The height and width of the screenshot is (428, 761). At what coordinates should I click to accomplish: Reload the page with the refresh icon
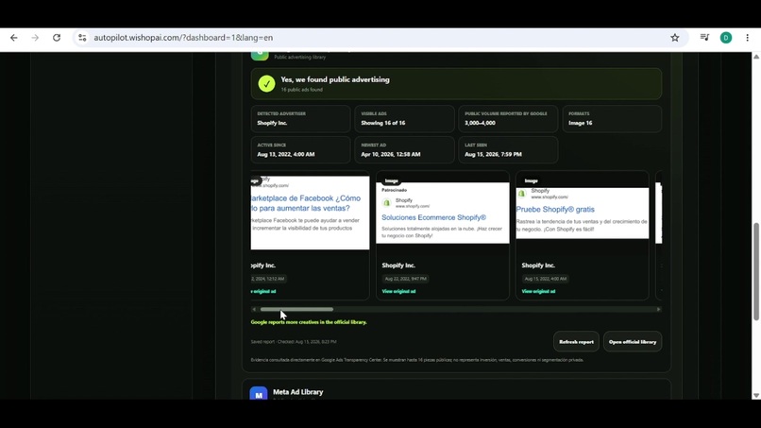pos(57,38)
